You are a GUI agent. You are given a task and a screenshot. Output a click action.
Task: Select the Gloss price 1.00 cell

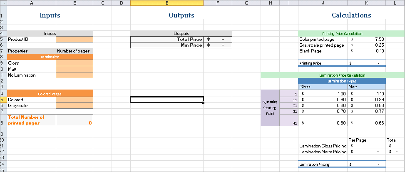pyautogui.click(x=323, y=94)
